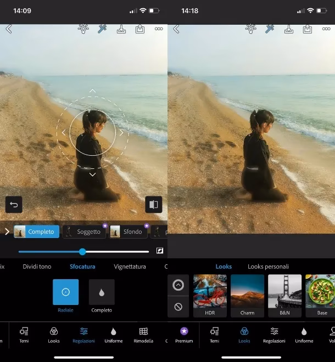
Task: Click the blur intensity slider handle
Action: point(82,252)
